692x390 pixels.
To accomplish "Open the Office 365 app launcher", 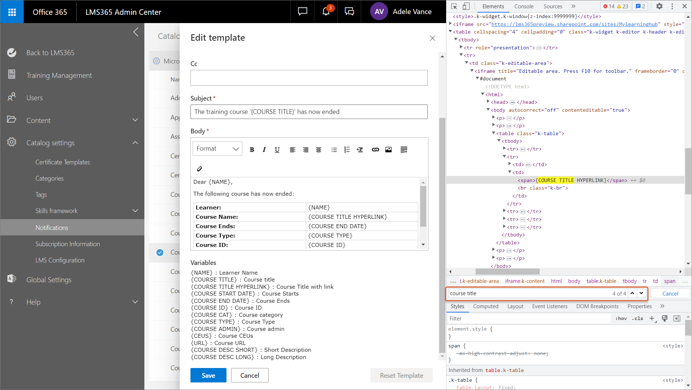I will 12,12.
